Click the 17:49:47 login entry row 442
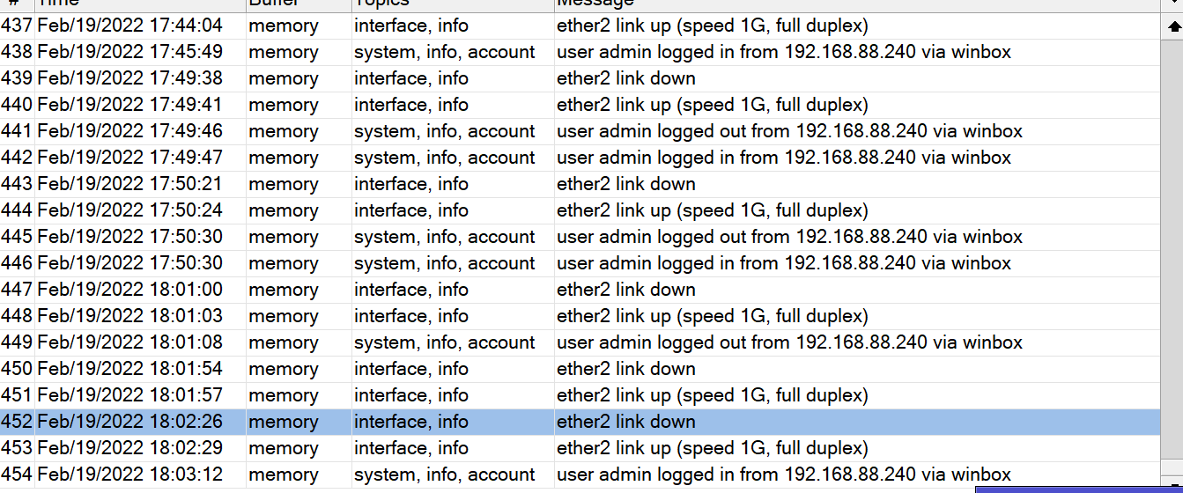 pos(581,158)
